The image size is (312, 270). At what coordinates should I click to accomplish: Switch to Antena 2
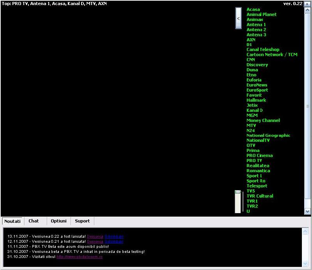[x=256, y=30]
